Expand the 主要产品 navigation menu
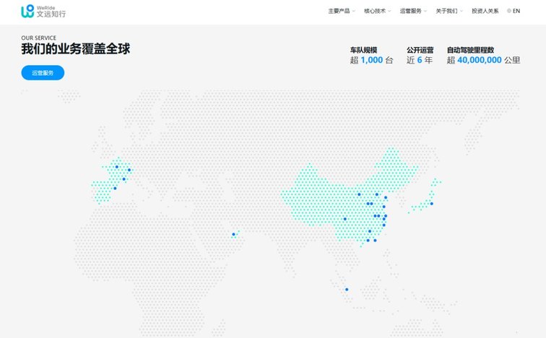Image resolution: width=546 pixels, height=338 pixels. click(x=341, y=11)
